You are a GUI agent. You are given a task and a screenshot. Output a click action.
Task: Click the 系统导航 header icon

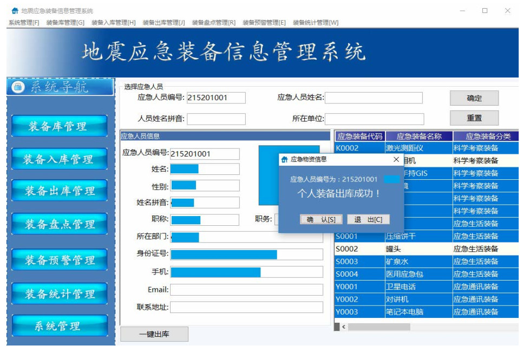tap(18, 87)
